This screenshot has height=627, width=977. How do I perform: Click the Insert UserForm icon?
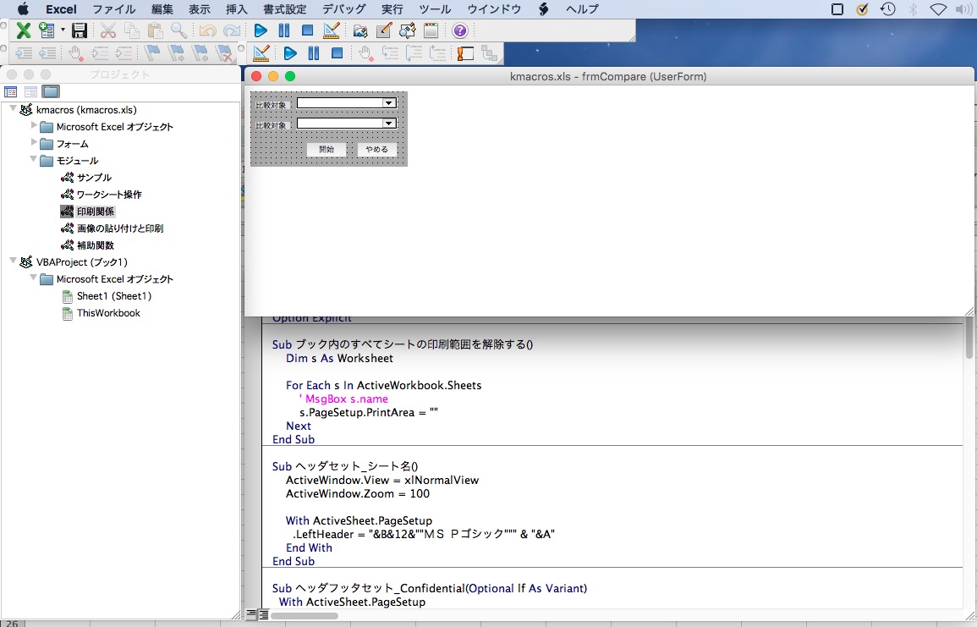pyautogui.click(x=47, y=30)
